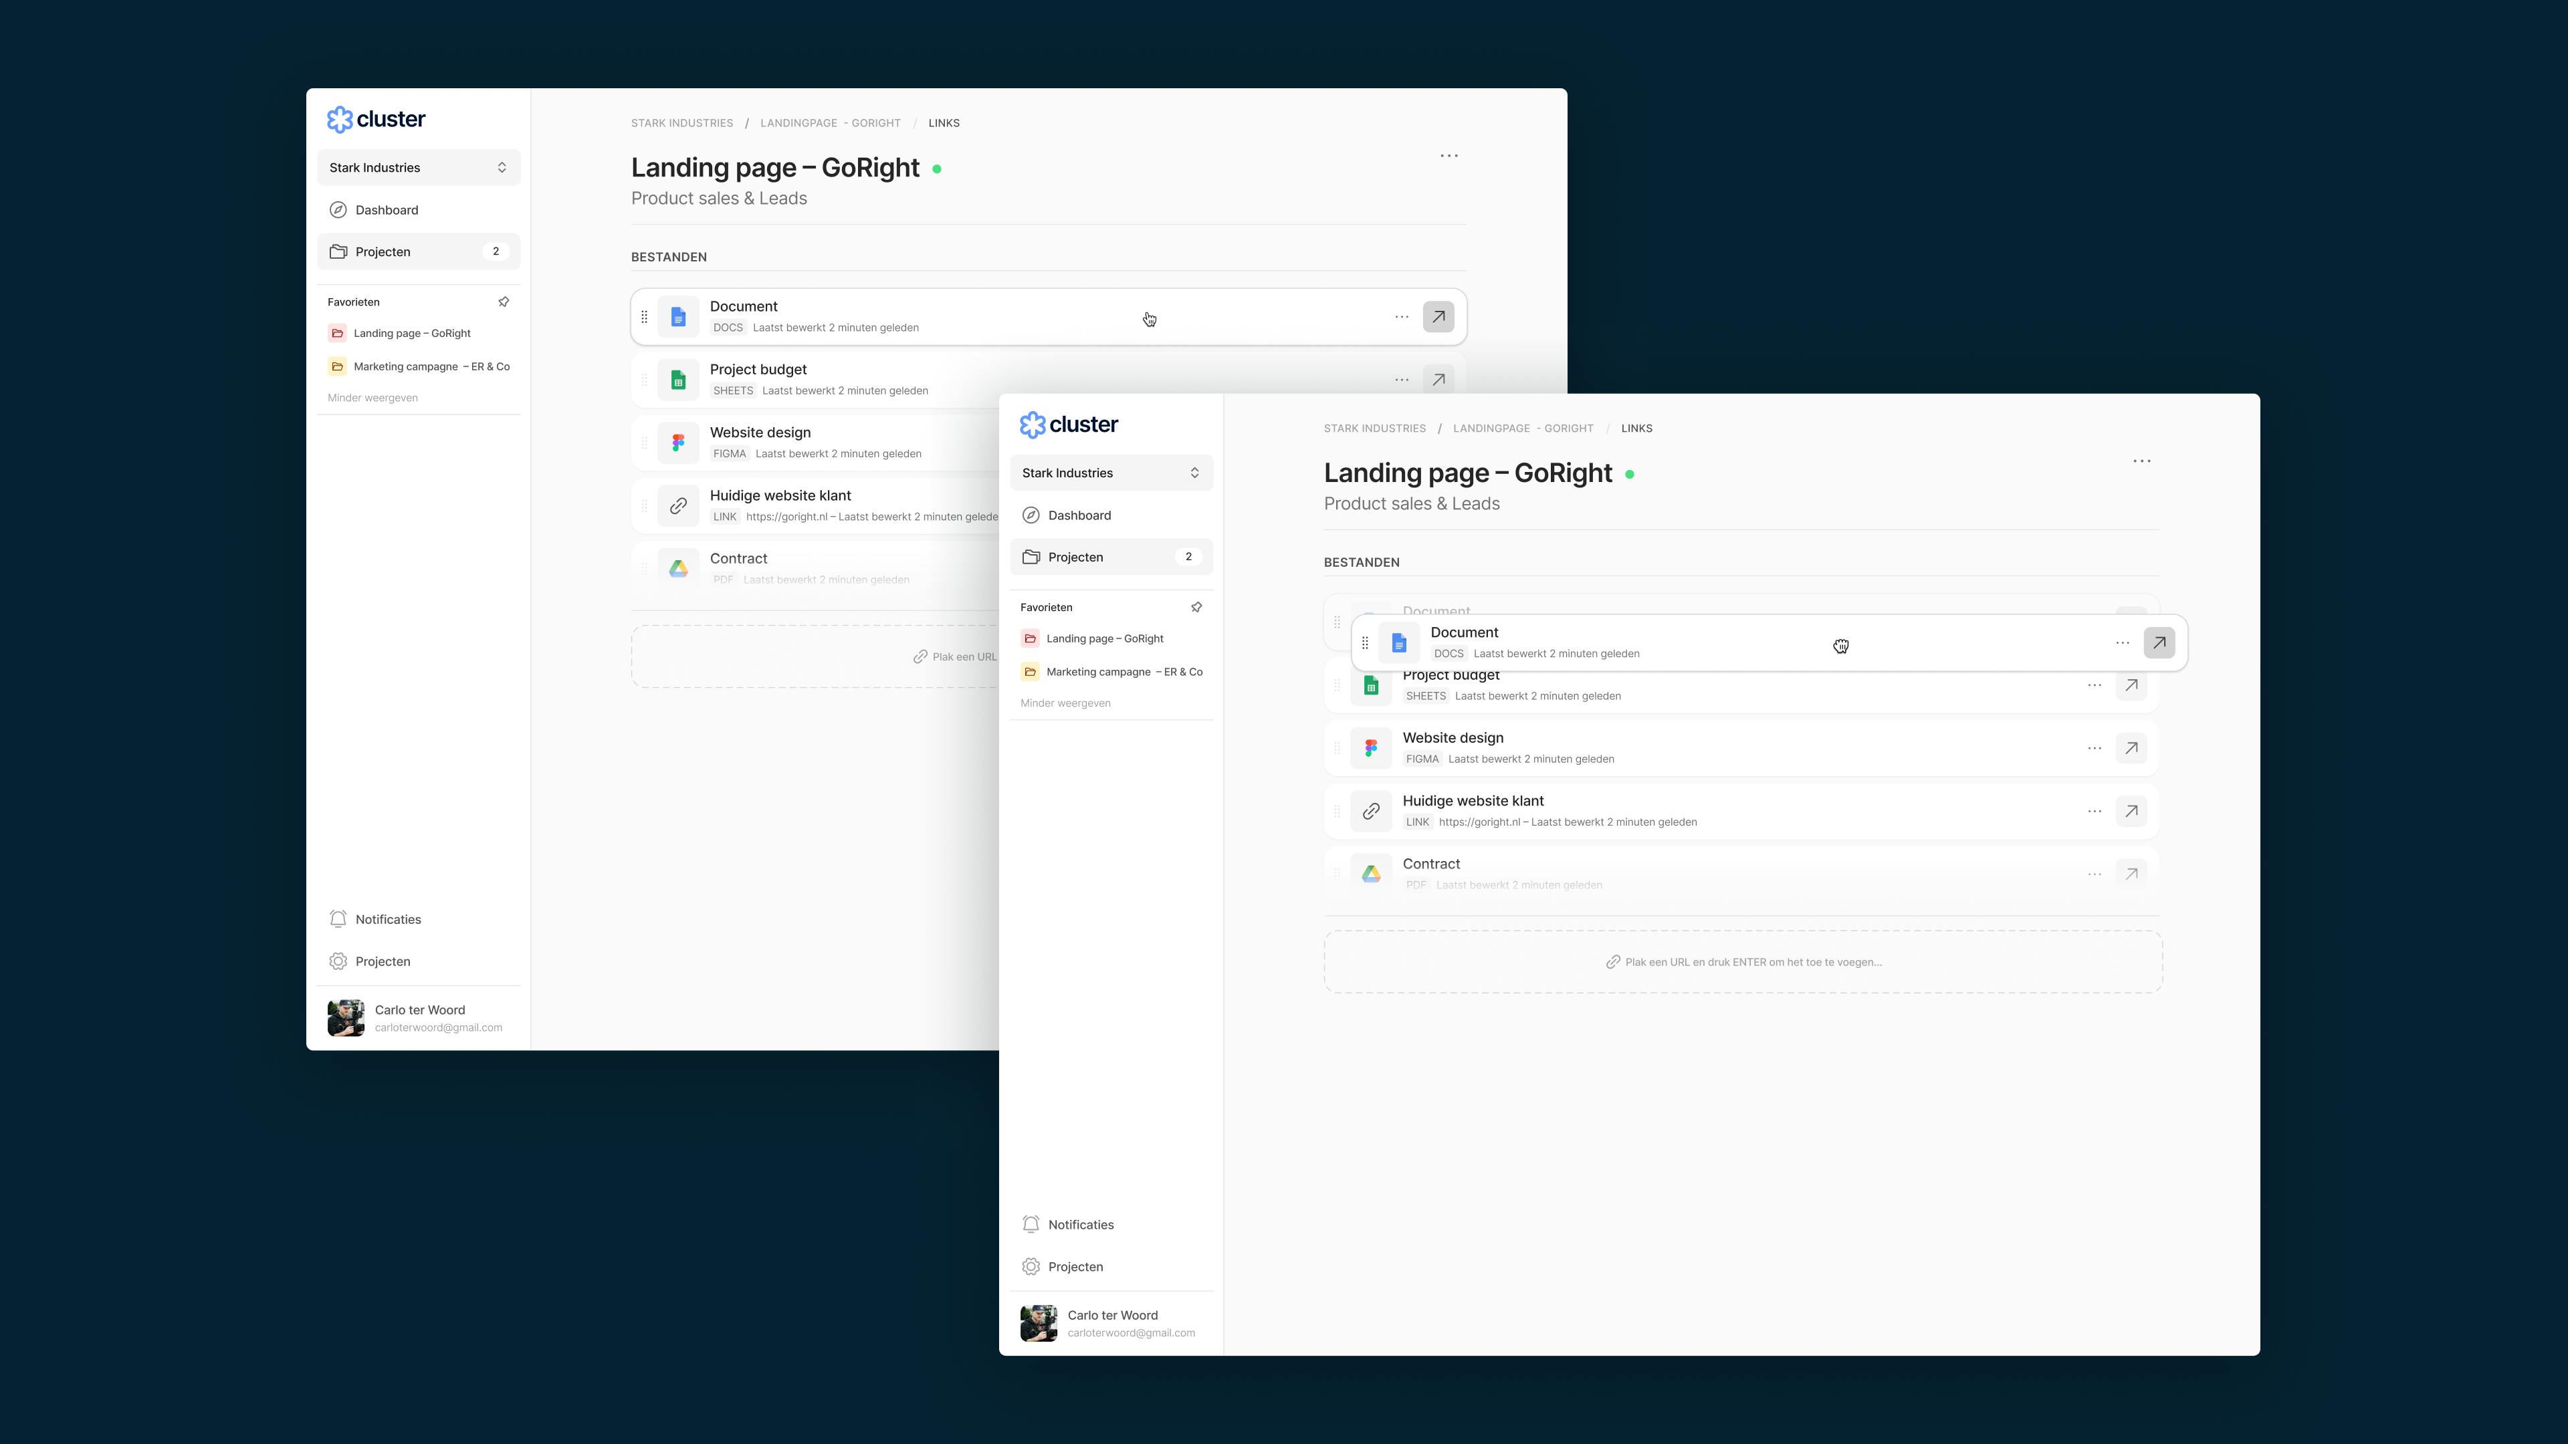
Task: Open project options ellipsis in front window header
Action: pos(2142,461)
